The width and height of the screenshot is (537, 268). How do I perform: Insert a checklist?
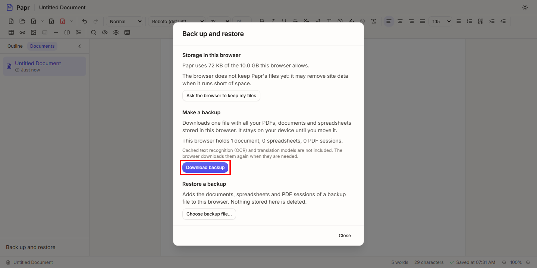pos(78,32)
